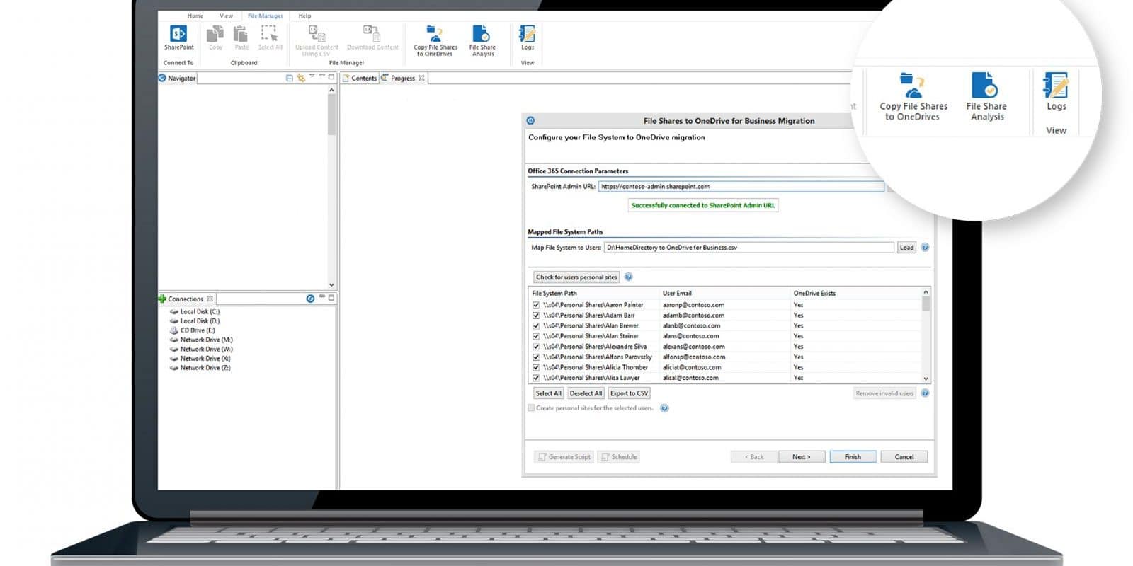Click the SharePoint connect icon
This screenshot has width=1133, height=566.
coord(178,33)
